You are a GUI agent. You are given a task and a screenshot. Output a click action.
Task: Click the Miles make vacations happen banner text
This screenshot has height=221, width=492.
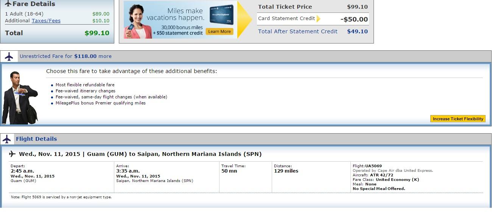[175, 14]
